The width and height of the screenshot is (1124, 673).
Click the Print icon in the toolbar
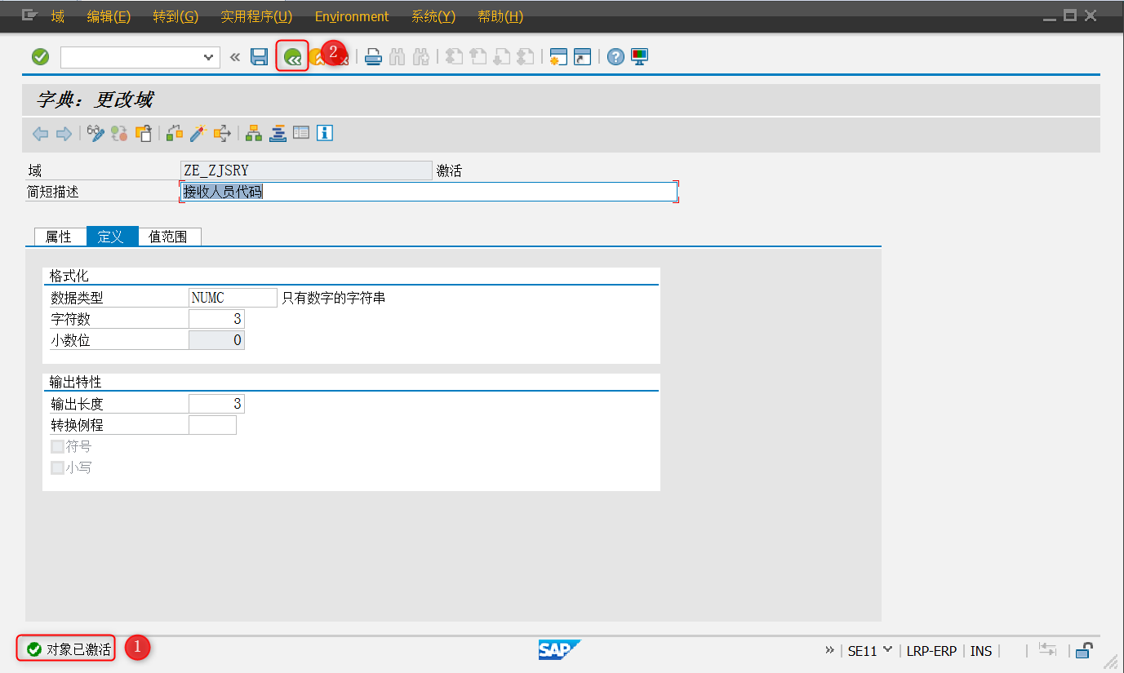tap(373, 56)
